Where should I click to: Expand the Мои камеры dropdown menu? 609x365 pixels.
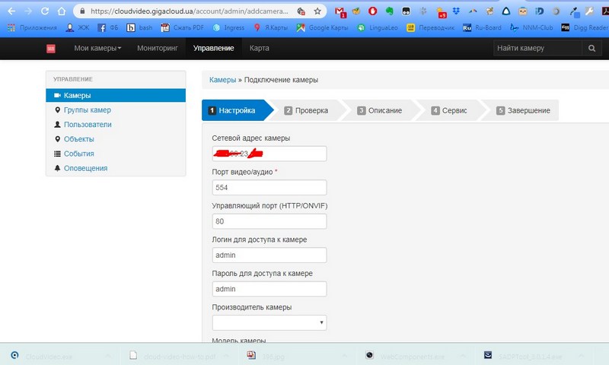tap(97, 49)
